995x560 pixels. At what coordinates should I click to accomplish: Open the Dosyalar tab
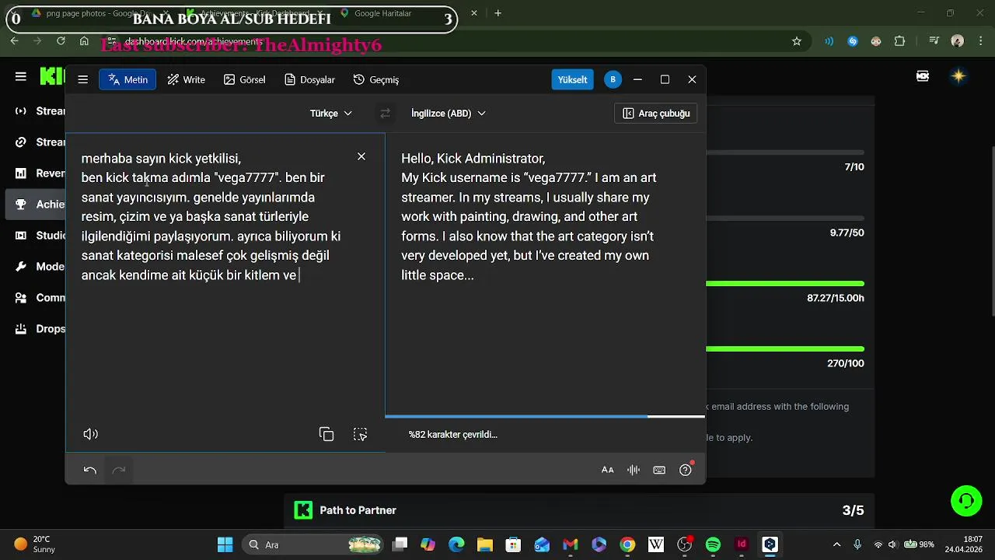click(x=309, y=79)
